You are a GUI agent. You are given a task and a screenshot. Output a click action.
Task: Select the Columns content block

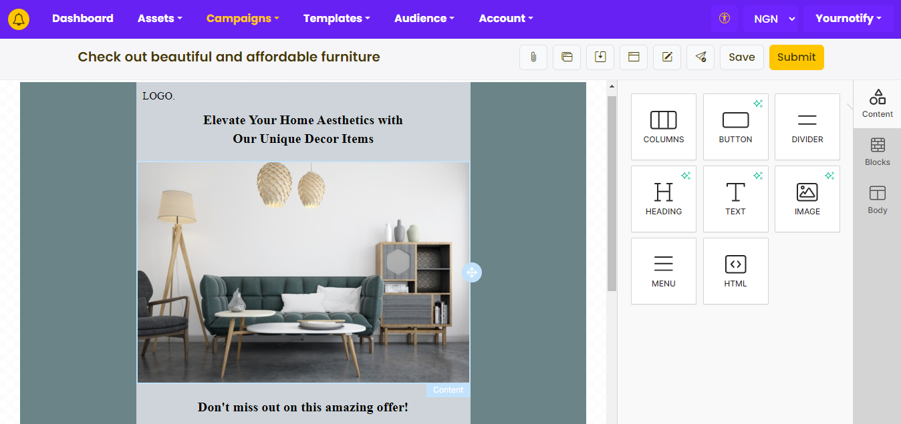pos(664,127)
